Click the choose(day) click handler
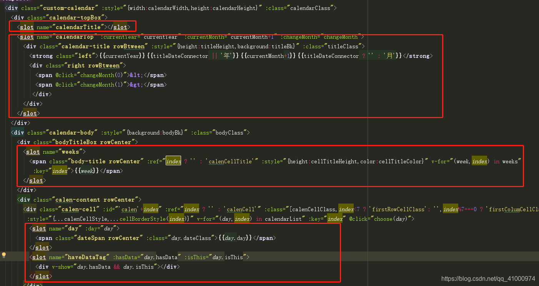The image size is (539, 286). [391, 219]
